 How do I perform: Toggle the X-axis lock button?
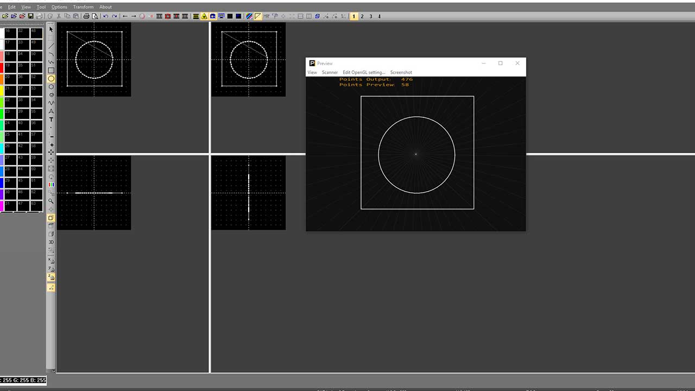click(x=51, y=261)
